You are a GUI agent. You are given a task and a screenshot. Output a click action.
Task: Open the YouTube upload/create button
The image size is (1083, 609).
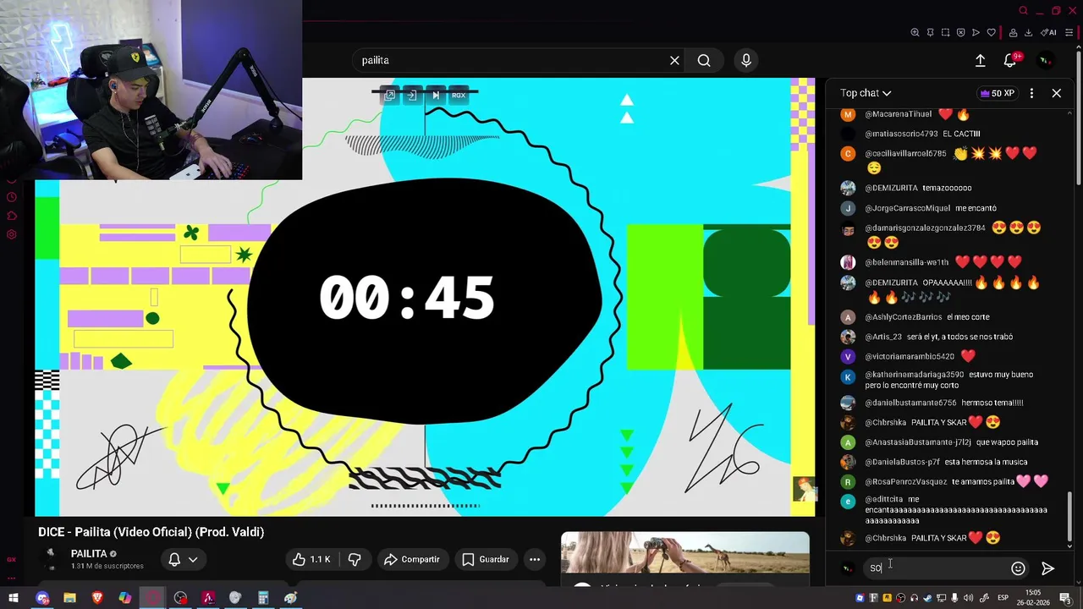pyautogui.click(x=980, y=61)
